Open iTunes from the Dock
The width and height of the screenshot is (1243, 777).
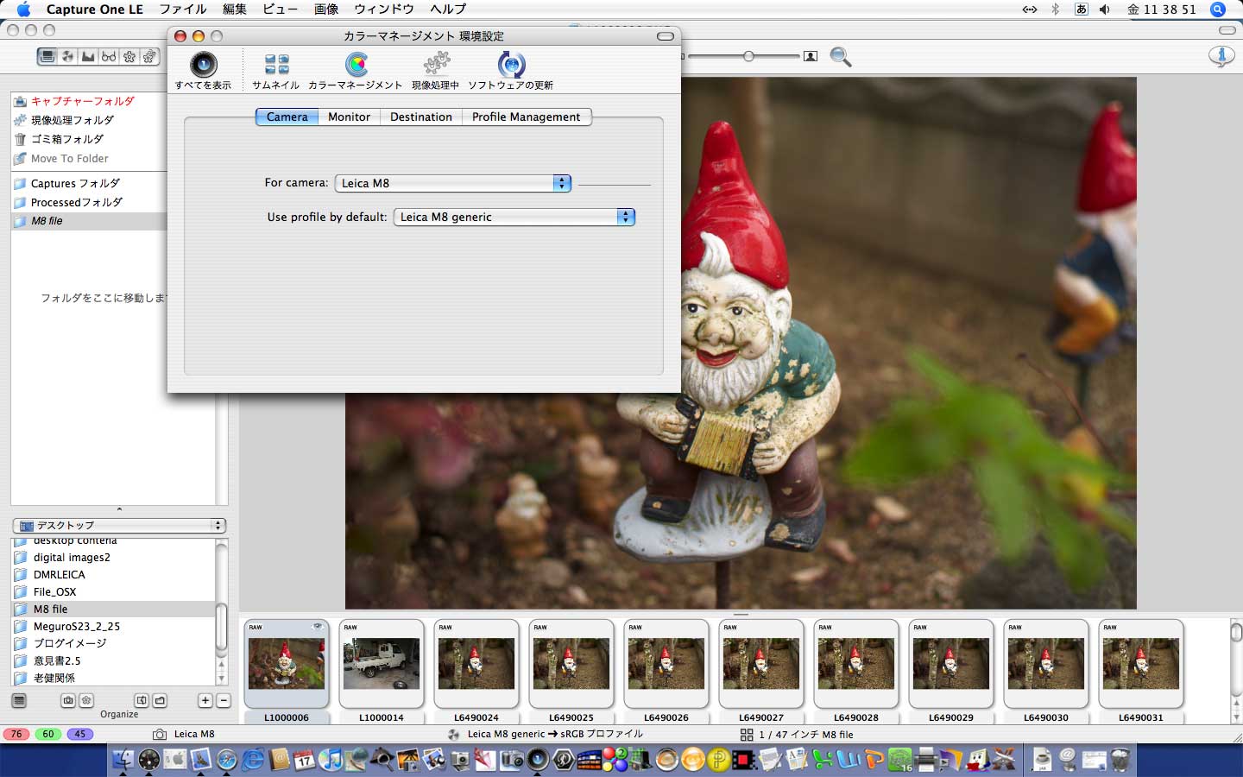pos(331,759)
